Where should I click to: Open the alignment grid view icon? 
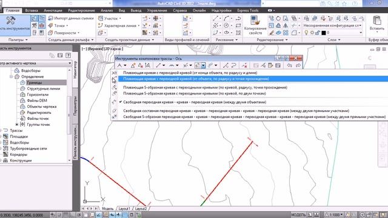click(278, 65)
